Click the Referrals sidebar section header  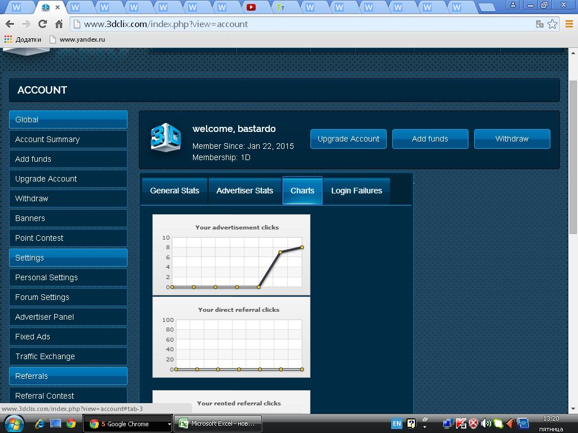tap(68, 376)
